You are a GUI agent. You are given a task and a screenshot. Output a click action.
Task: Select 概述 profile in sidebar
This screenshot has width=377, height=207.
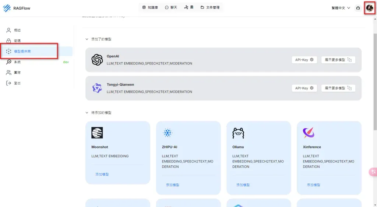pyautogui.click(x=37, y=30)
